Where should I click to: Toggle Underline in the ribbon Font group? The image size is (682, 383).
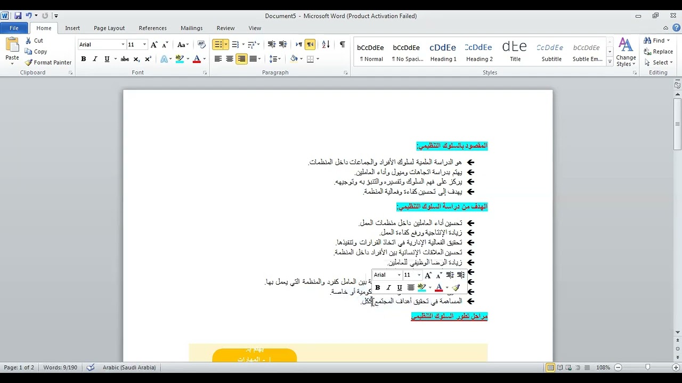click(107, 59)
